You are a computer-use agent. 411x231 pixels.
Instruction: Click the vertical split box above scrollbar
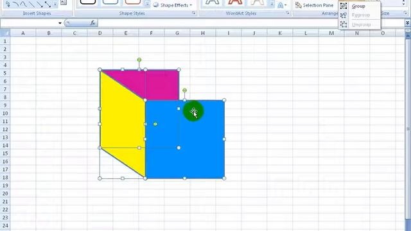coord(408,30)
